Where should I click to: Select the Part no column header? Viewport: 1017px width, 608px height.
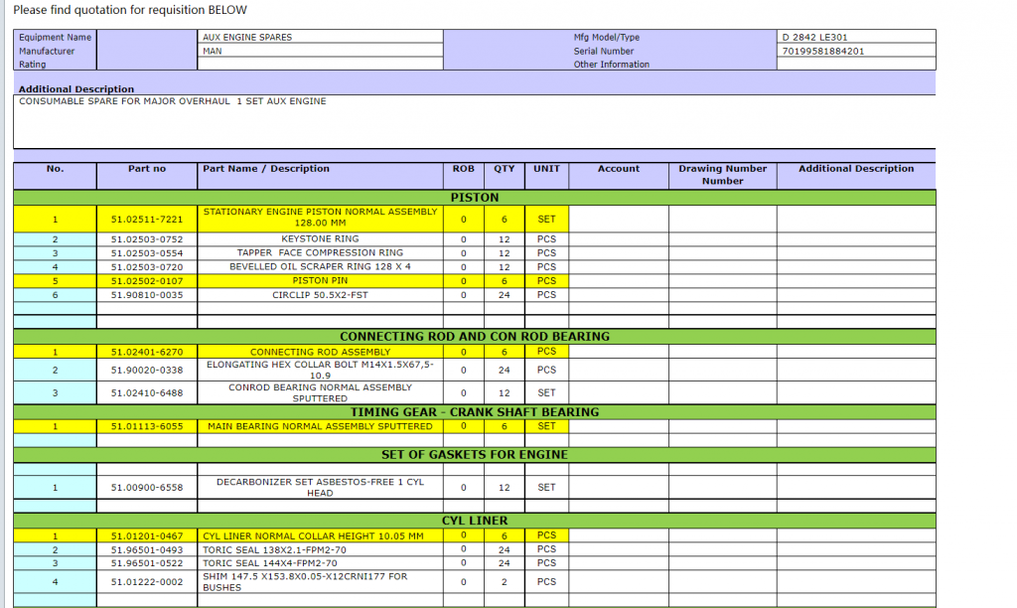147,169
